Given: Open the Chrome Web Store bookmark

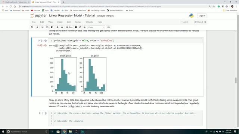Looking at the screenshot, I should point(78,10).
